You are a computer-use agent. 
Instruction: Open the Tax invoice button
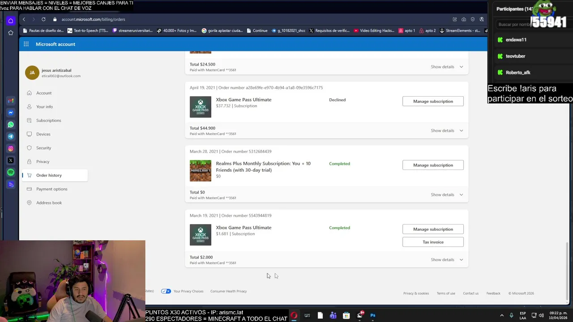point(433,242)
